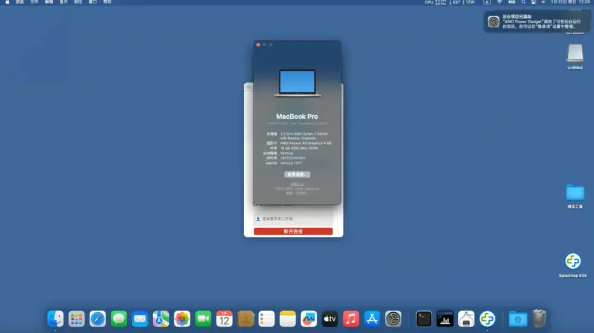Click the Wi-Fi status icon

(499, 2)
